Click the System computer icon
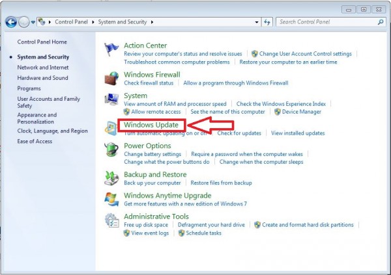Screen dimensions: 391x275 click(x=111, y=100)
